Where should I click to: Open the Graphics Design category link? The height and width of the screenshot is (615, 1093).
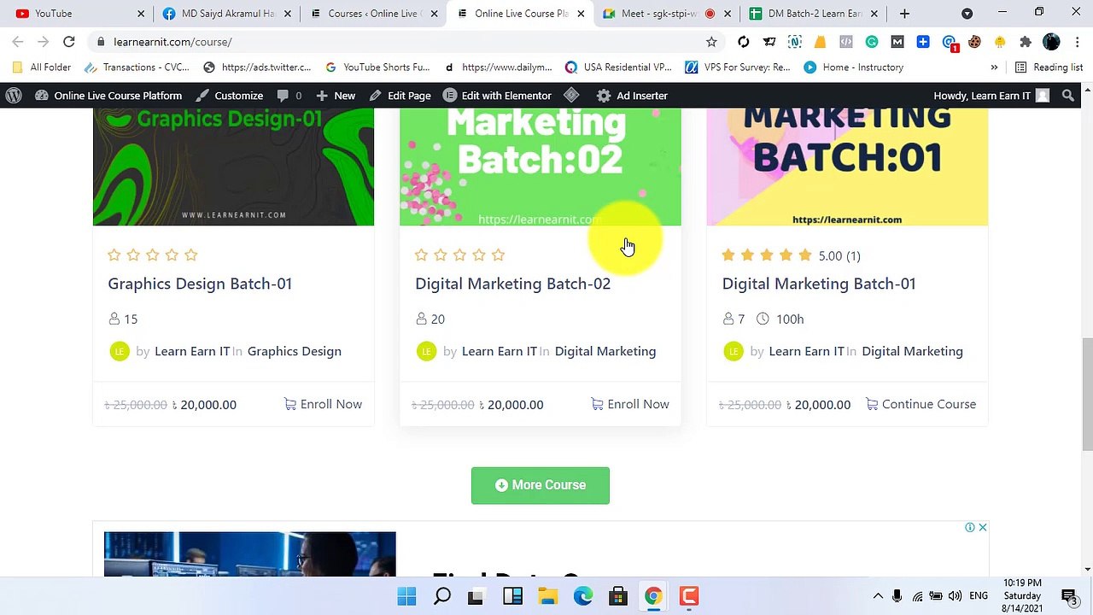[295, 351]
